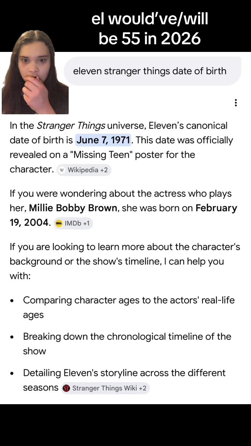
Task: Click the yellow IMDb logo icon
Action: click(59, 223)
